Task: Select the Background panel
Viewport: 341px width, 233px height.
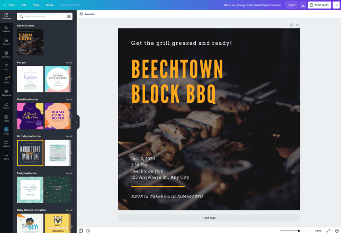Action: (x=6, y=92)
